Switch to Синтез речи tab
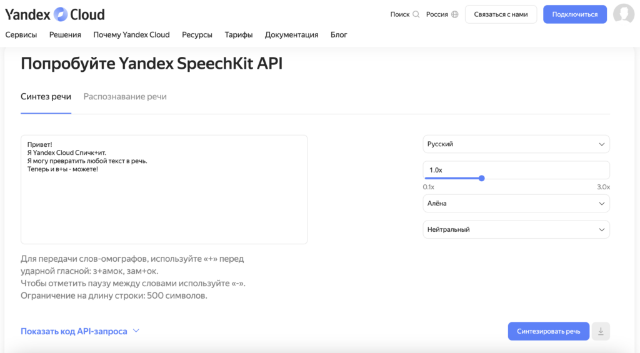 (46, 97)
